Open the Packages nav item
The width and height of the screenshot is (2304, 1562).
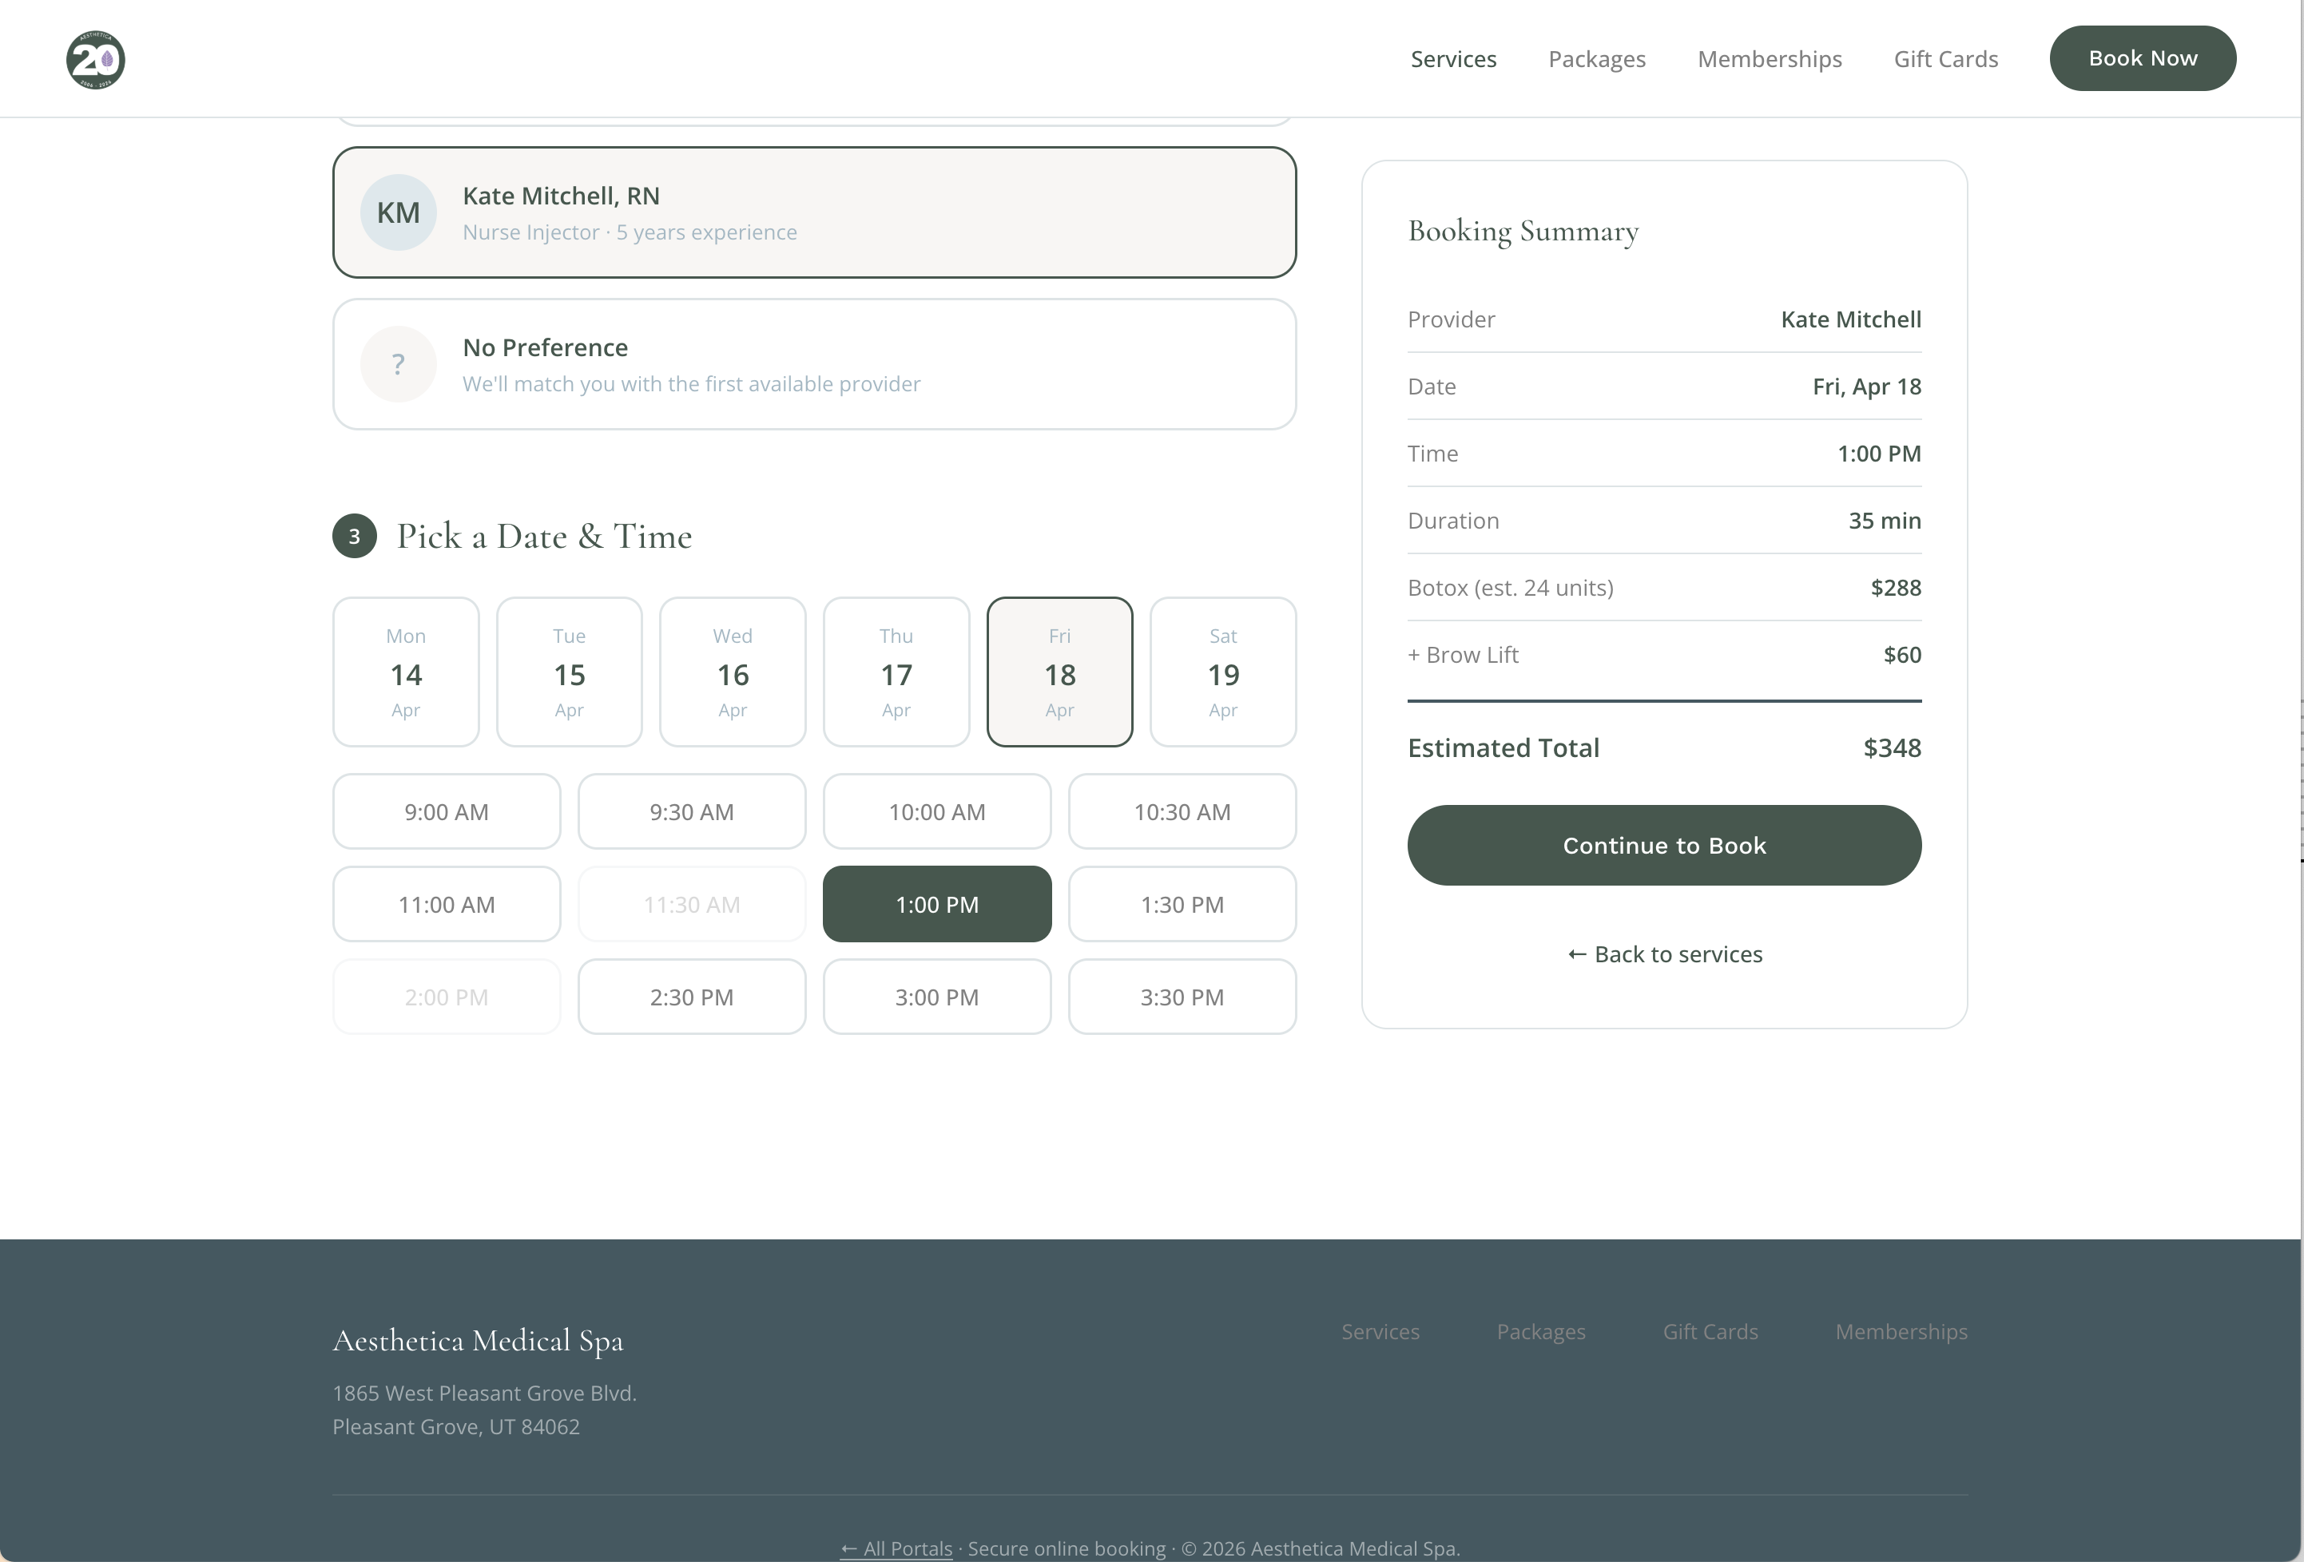tap(1597, 58)
